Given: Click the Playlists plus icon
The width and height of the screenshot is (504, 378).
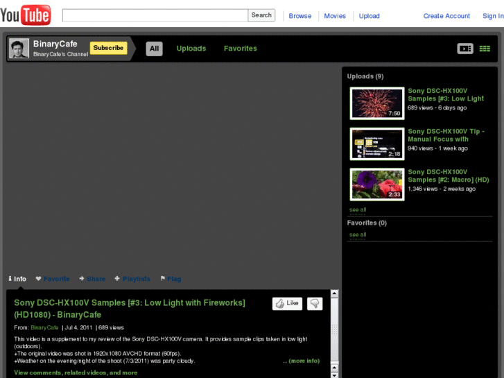Looking at the screenshot, I should pos(117,279).
